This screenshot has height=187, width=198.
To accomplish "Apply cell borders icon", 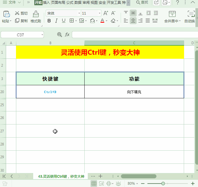I will coord(72,21).
